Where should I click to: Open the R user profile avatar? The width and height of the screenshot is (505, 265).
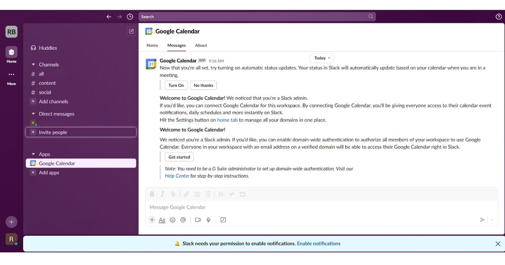point(11,239)
